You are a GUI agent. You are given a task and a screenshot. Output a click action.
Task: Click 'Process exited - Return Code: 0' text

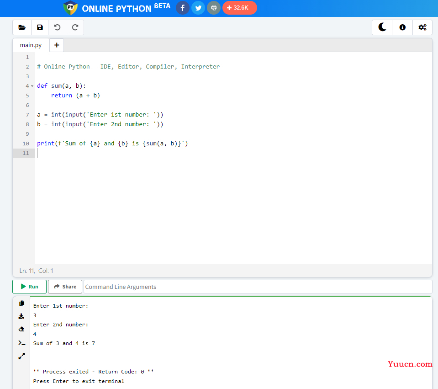[93, 371]
